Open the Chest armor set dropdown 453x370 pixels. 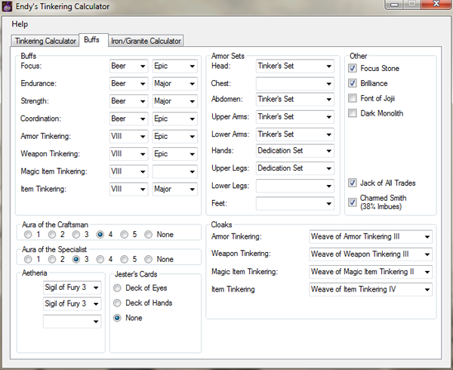[295, 84]
